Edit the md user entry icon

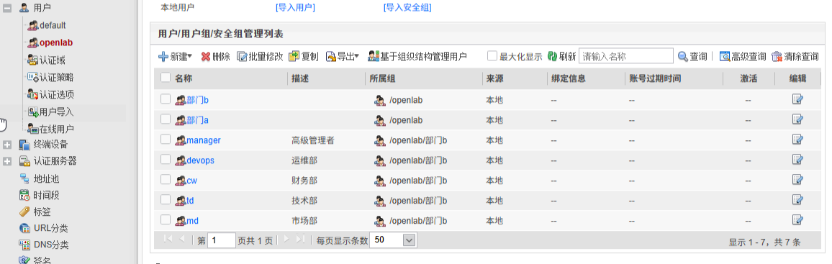[797, 220]
